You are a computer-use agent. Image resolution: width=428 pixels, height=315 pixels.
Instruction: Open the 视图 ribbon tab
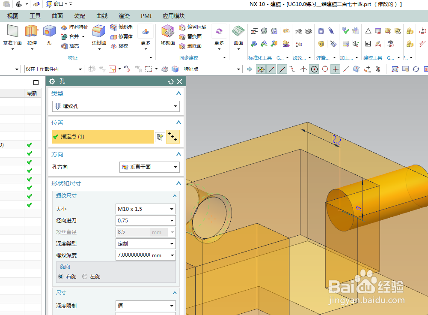click(12, 16)
